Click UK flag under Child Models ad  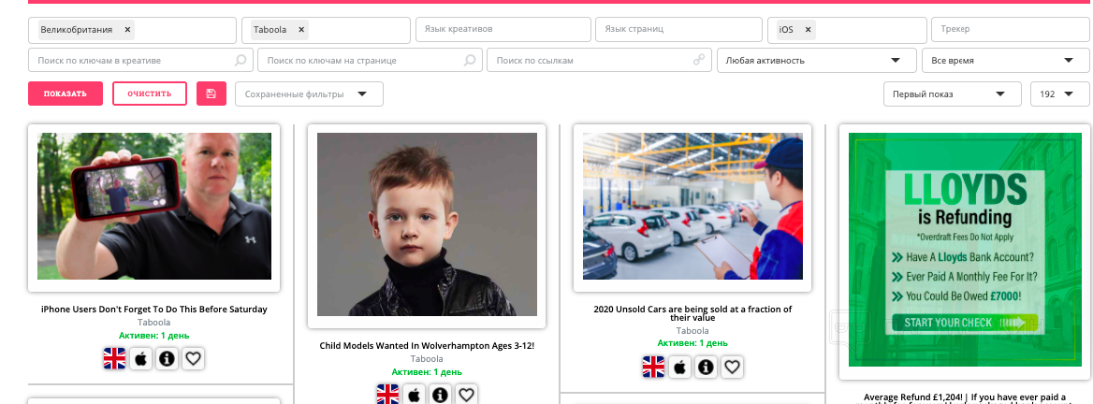tap(387, 395)
